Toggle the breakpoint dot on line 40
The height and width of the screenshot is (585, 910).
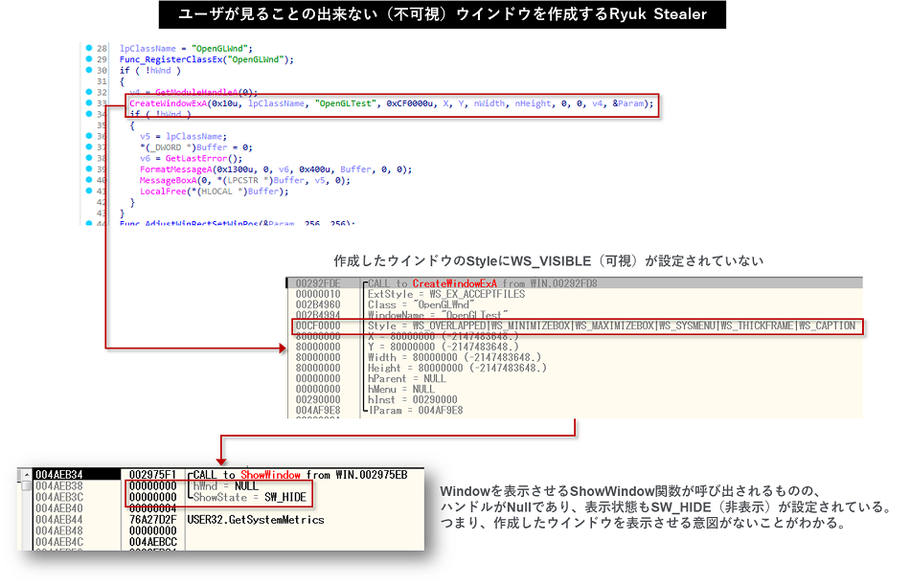pos(89,180)
